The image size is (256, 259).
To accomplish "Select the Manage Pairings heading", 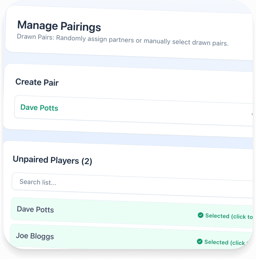I will tap(59, 25).
